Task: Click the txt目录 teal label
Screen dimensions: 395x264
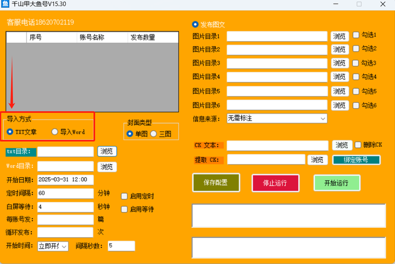Action: coord(21,152)
